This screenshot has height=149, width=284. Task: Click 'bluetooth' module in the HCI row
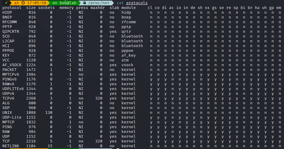coord(132,46)
